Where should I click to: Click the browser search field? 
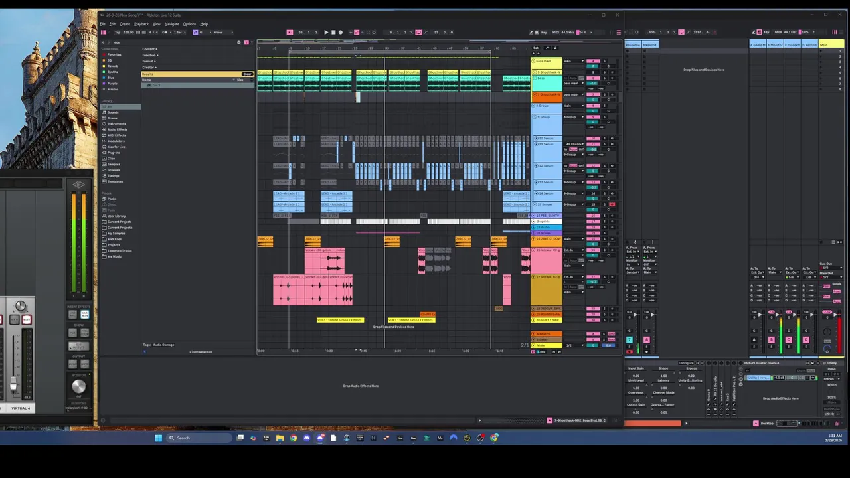pyautogui.click(x=173, y=42)
